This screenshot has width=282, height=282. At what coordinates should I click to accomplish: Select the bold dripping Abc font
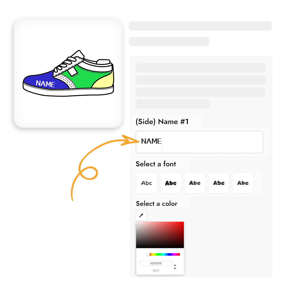tap(171, 183)
